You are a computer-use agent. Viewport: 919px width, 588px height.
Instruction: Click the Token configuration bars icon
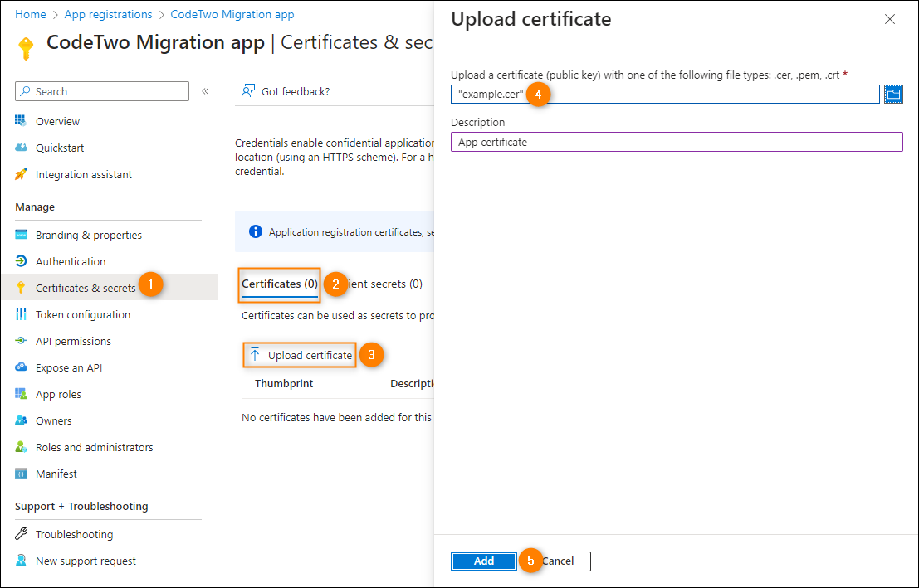point(21,314)
